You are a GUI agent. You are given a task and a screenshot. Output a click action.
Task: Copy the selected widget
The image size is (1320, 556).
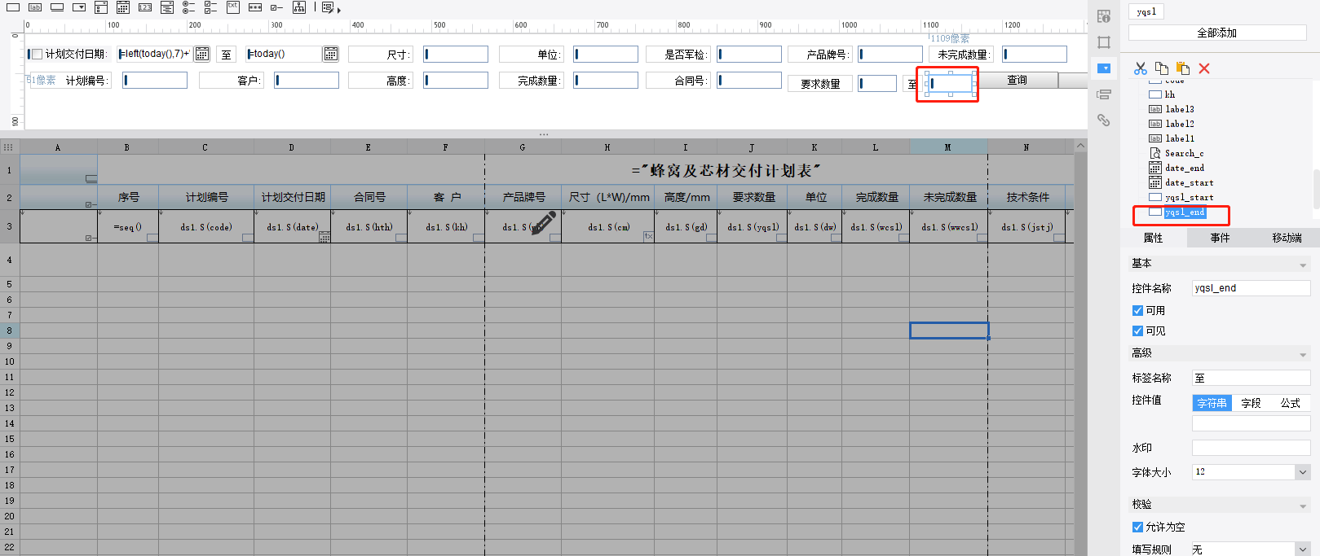[x=1162, y=68]
